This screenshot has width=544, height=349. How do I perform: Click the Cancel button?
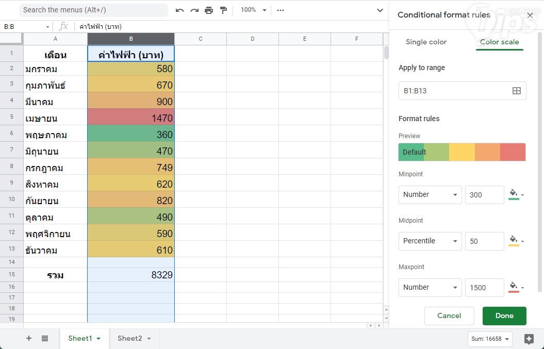pos(449,316)
